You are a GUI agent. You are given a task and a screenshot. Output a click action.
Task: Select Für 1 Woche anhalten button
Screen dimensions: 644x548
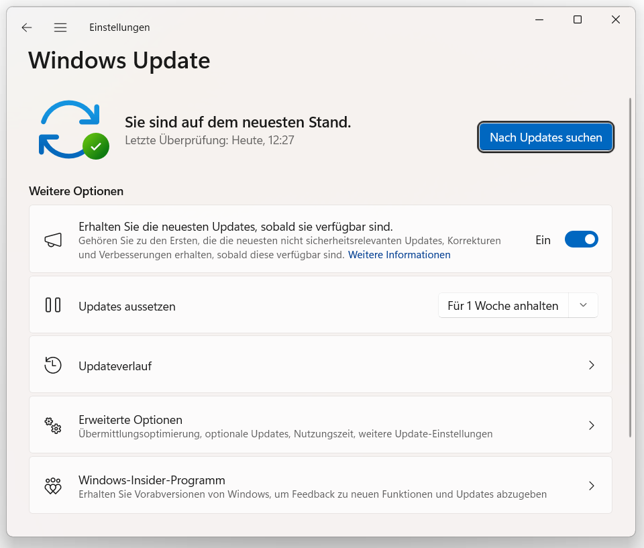503,305
